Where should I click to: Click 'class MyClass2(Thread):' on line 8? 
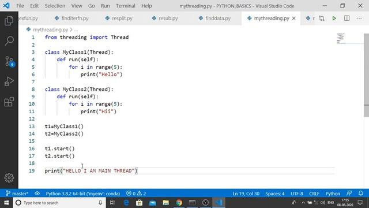point(79,89)
